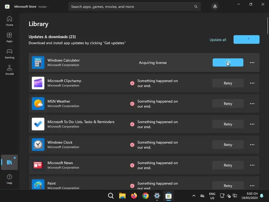Launch Google Chrome from taskbar
Viewport: 269px width, 202px height.
(146, 196)
